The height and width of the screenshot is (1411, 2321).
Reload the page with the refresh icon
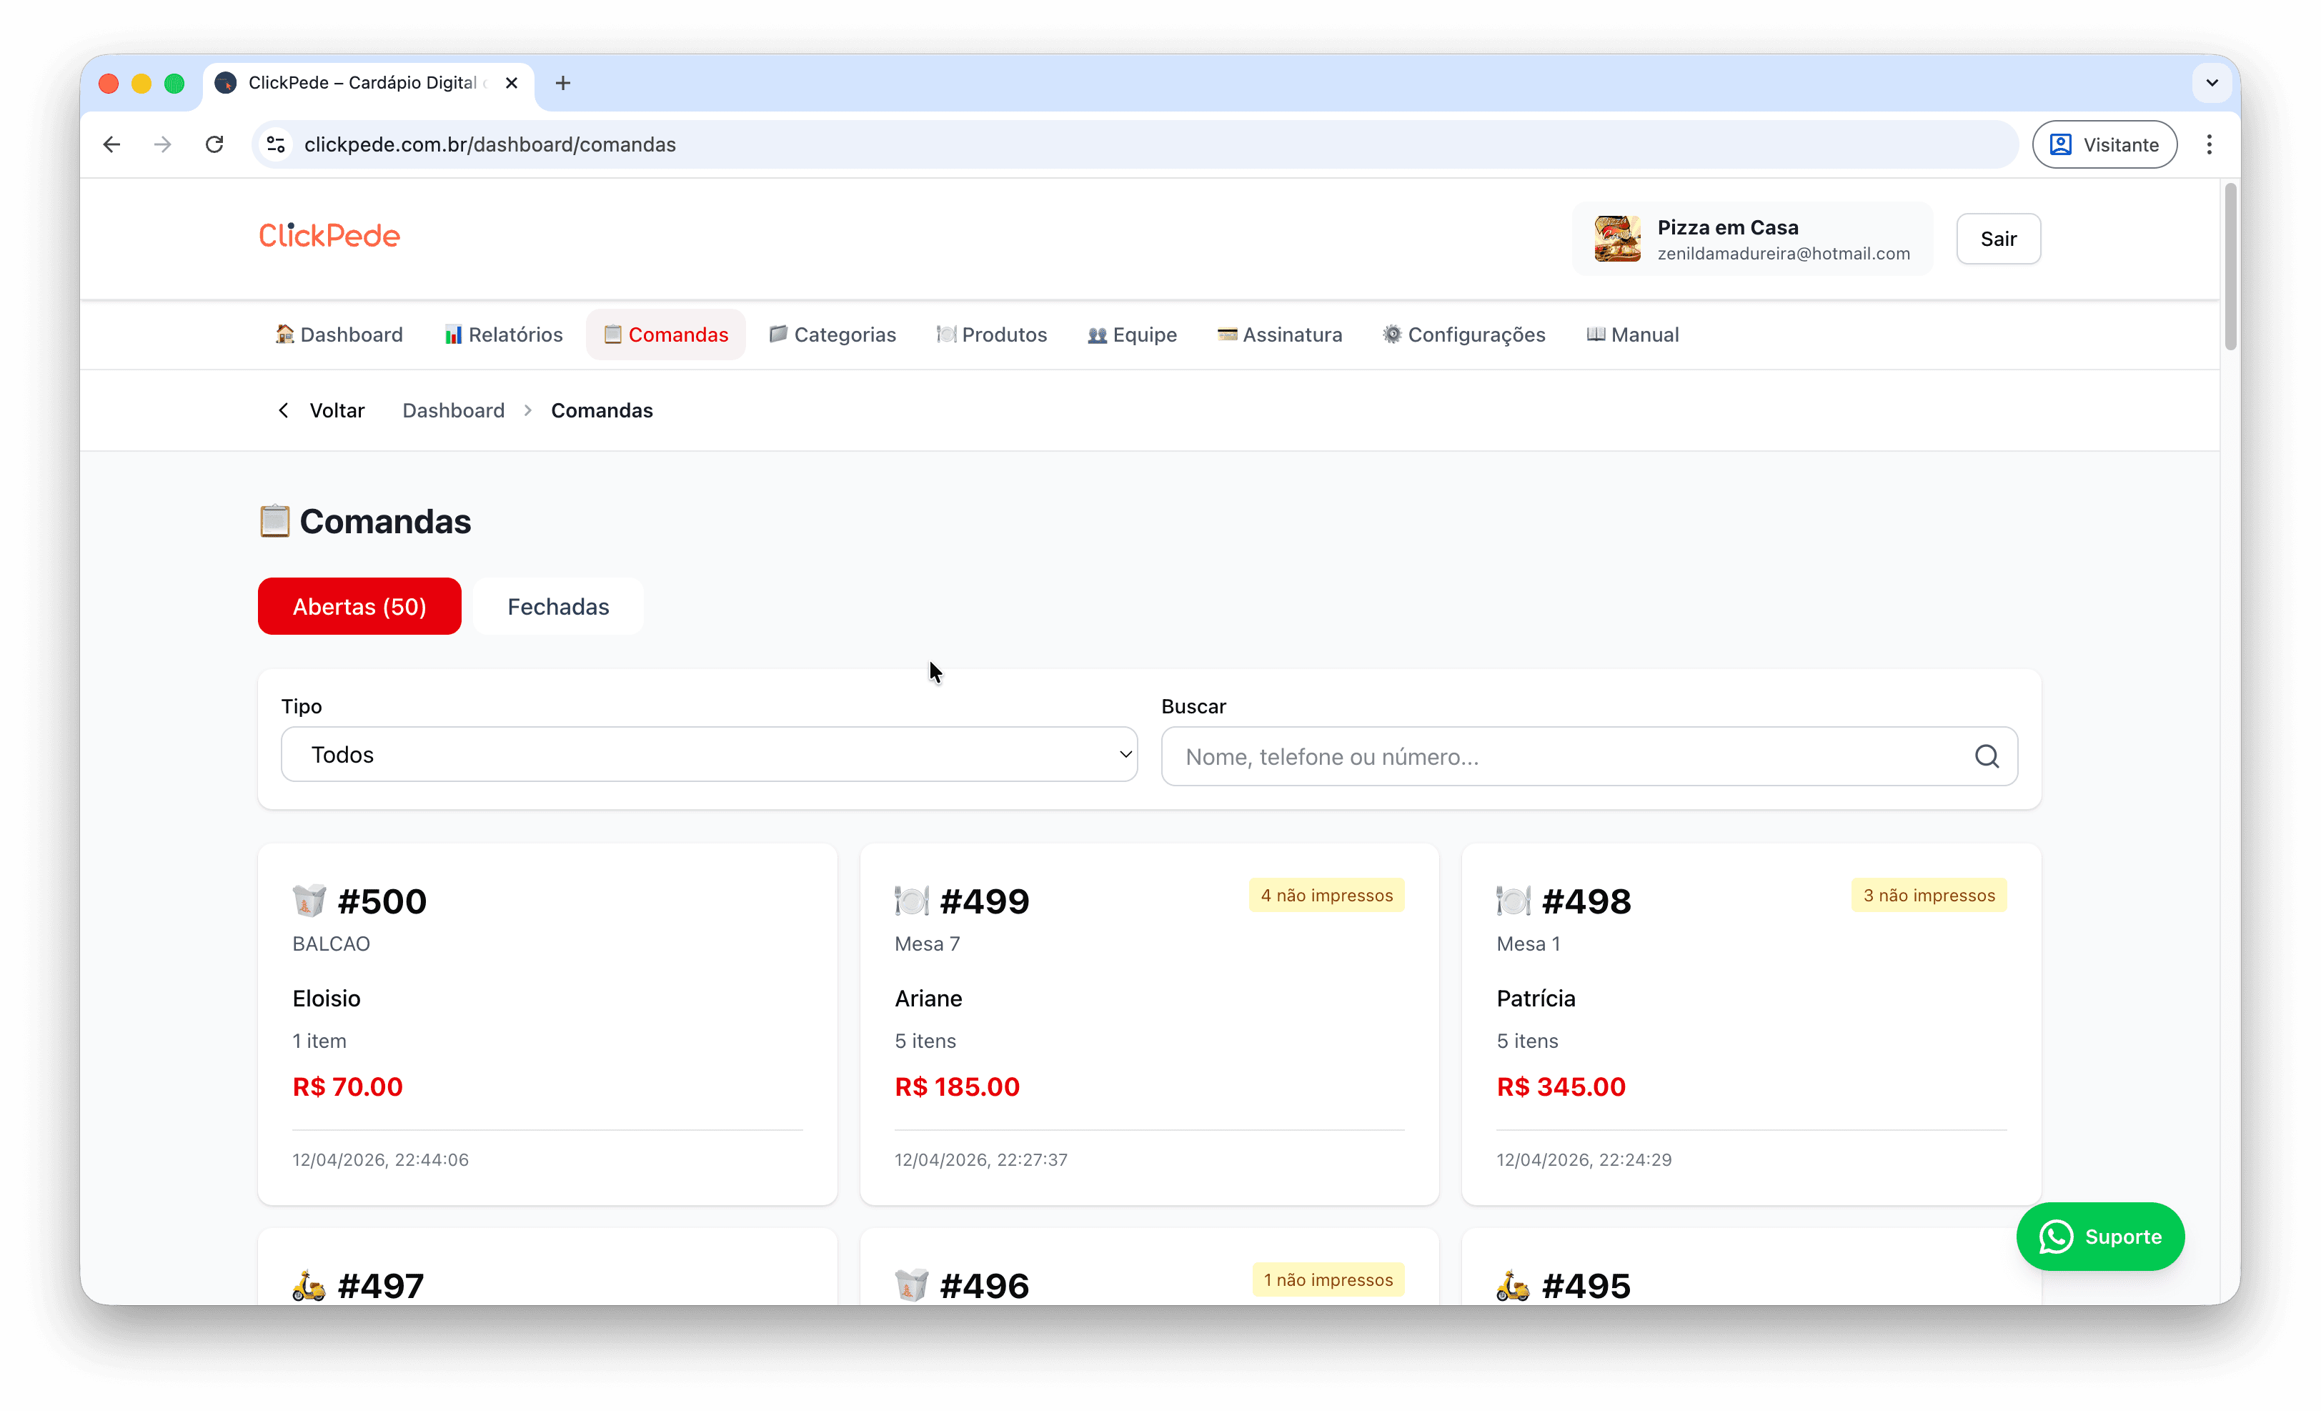pyautogui.click(x=215, y=144)
